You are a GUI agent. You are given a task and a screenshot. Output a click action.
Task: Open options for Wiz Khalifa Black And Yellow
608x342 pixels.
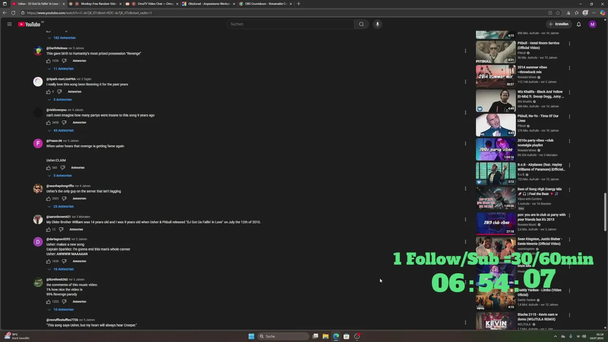point(569,92)
